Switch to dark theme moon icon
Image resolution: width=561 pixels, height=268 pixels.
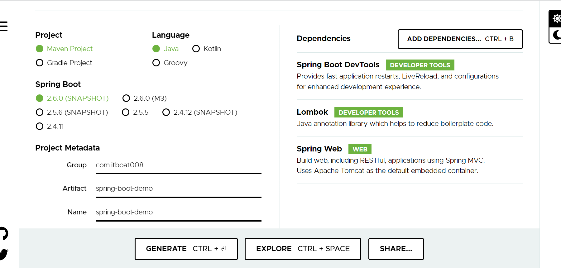tap(556, 35)
